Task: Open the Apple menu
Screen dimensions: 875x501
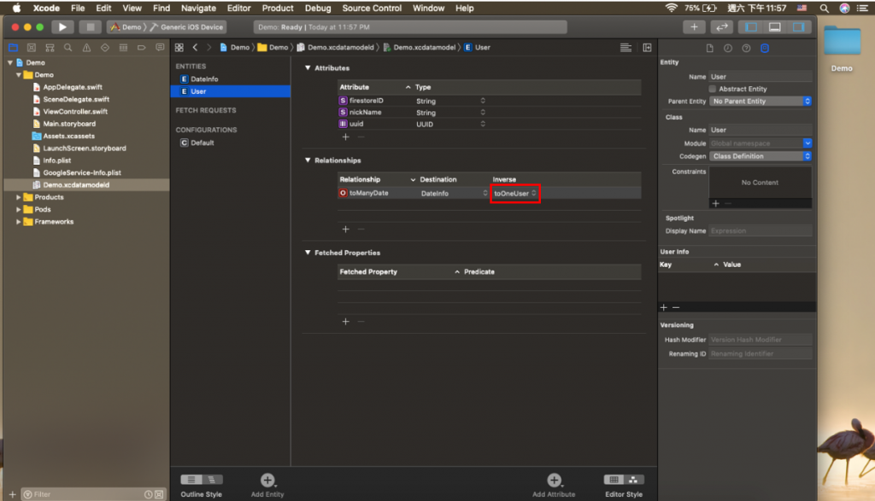Action: pos(17,8)
